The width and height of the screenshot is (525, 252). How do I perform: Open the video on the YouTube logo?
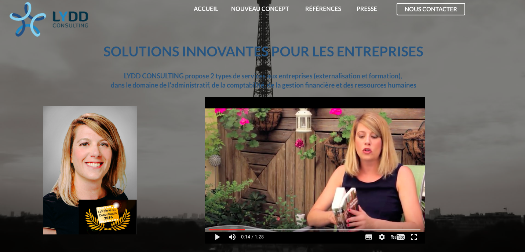coord(398,237)
